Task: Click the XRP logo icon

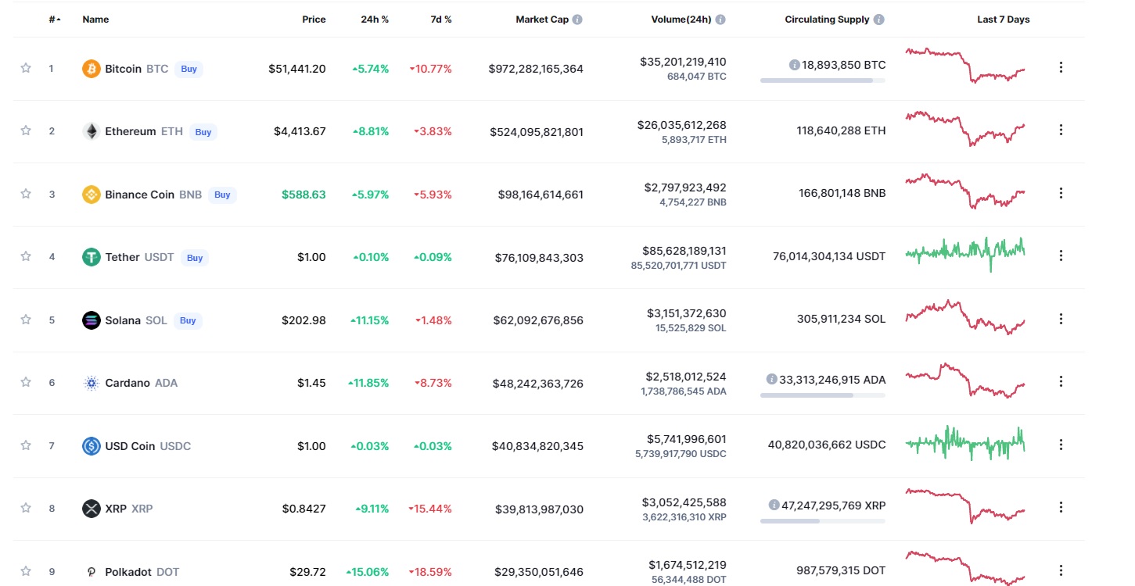Action: coord(92,509)
